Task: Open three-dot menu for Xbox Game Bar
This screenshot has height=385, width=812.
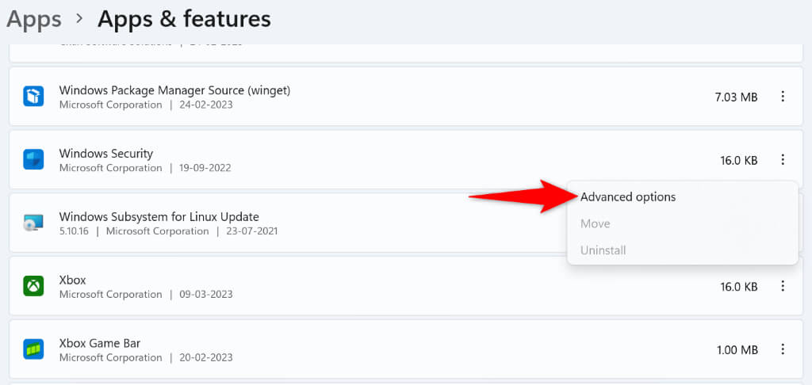Action: tap(783, 349)
